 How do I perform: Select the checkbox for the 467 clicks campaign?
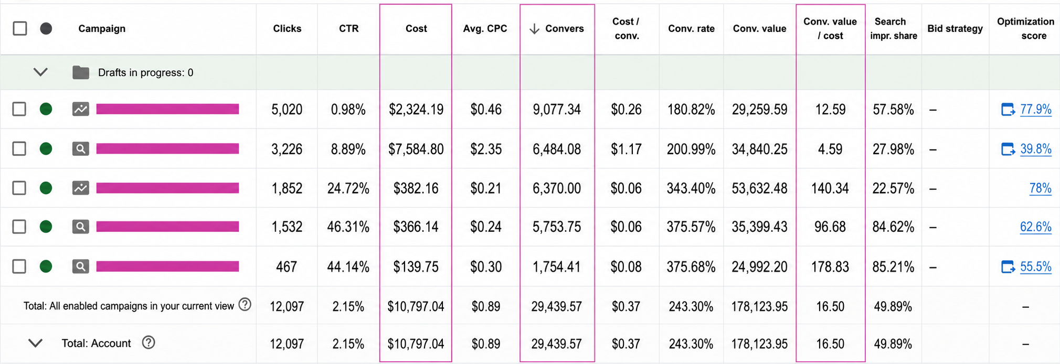coord(19,266)
